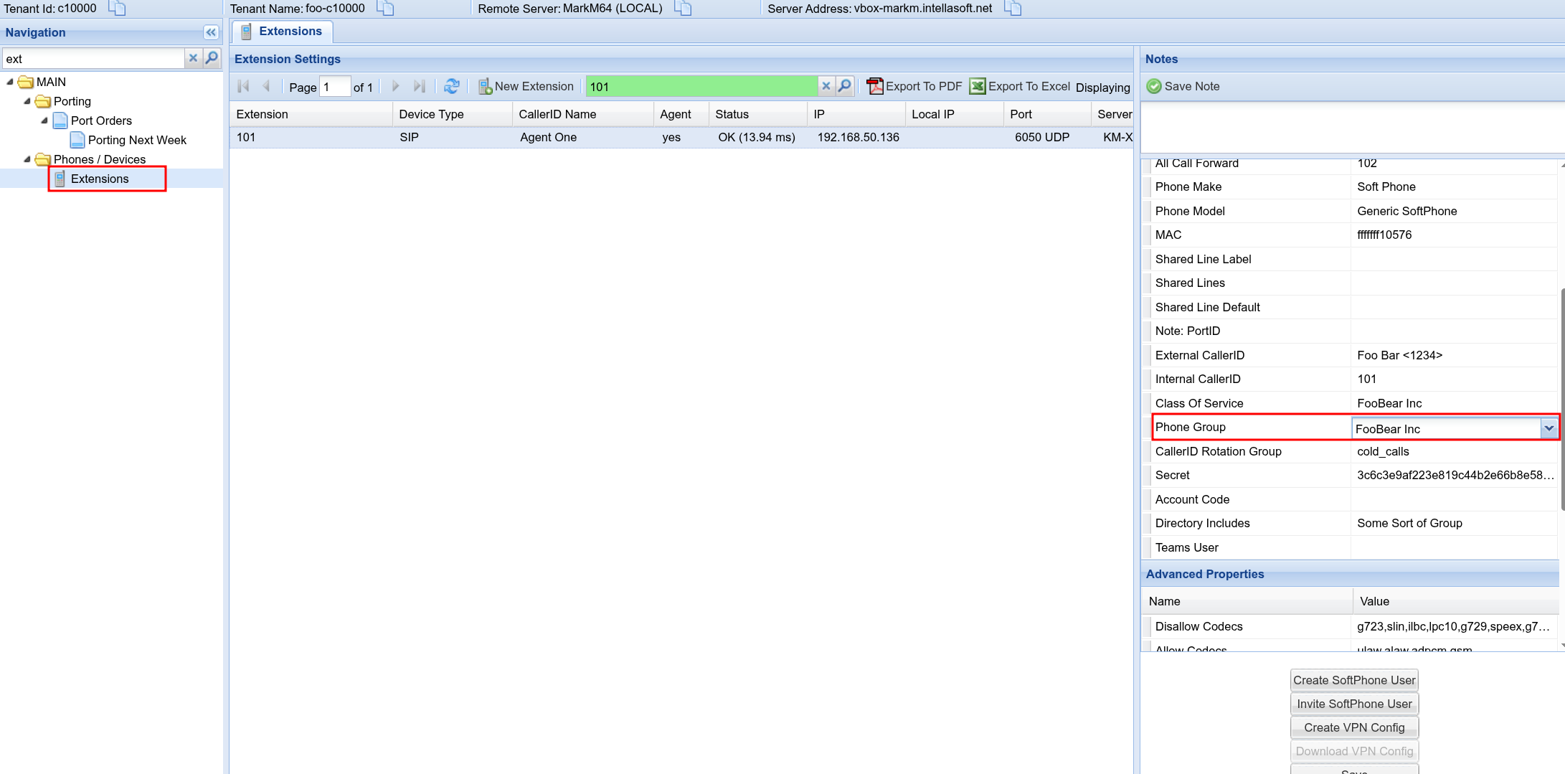
Task: Collapse the MAIN tree node
Action: point(10,82)
